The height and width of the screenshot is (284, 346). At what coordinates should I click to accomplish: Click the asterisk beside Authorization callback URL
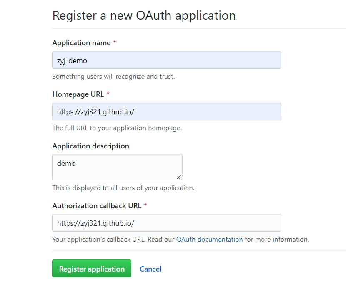point(145,206)
